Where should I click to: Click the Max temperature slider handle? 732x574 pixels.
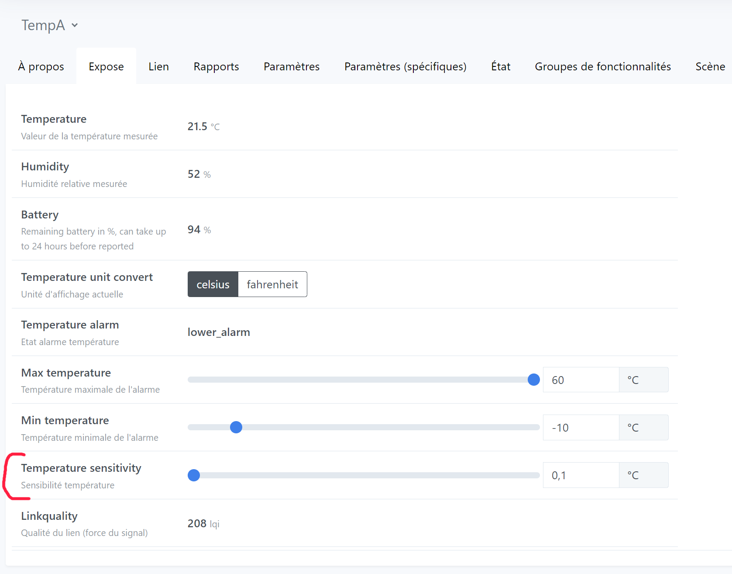tap(533, 380)
